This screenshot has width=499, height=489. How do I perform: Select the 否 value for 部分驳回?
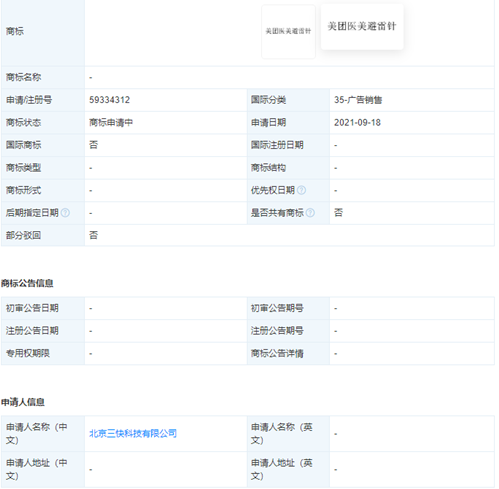click(x=94, y=235)
